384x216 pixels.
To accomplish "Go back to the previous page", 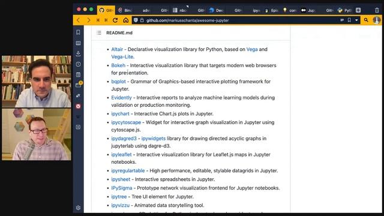I will (78, 20).
